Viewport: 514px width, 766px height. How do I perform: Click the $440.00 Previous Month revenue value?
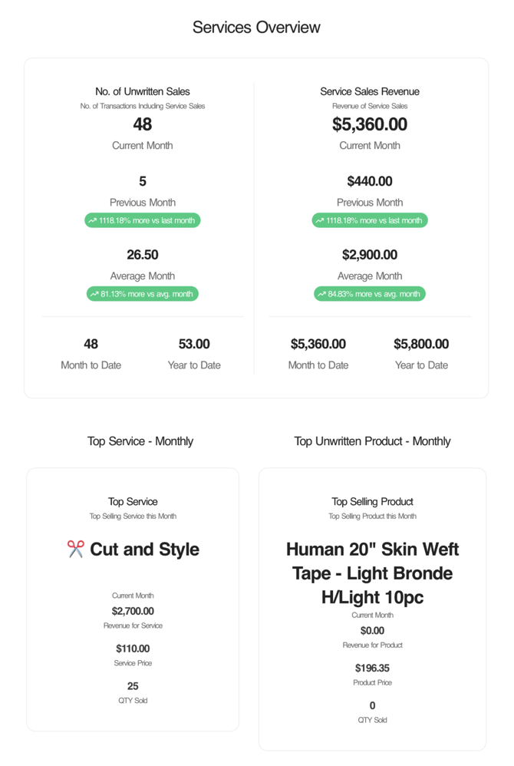pos(370,181)
